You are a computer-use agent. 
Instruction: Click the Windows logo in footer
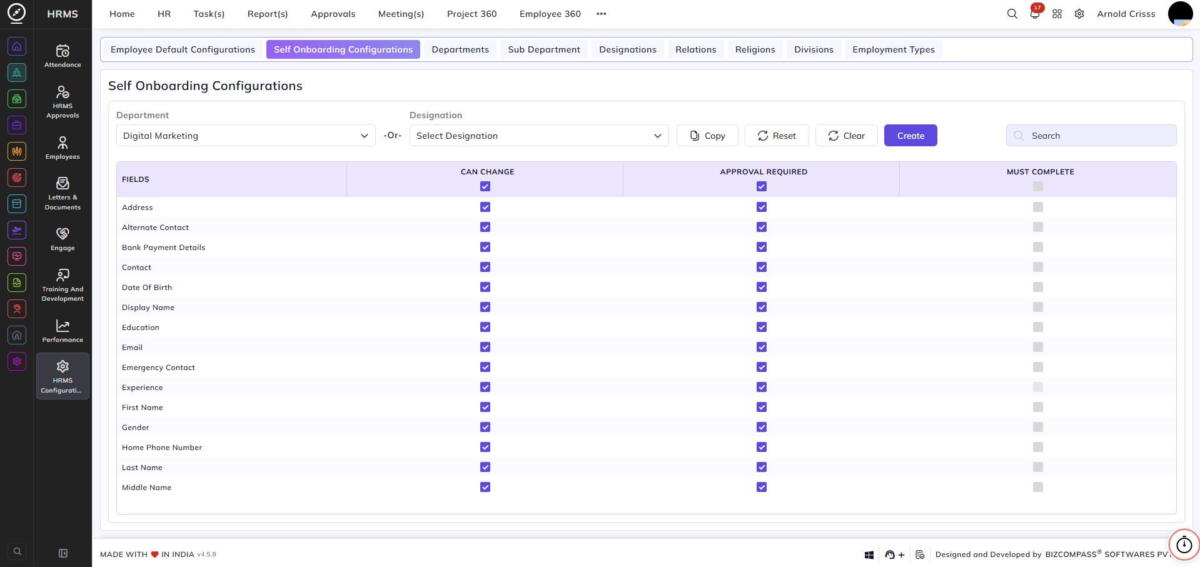pyautogui.click(x=869, y=554)
